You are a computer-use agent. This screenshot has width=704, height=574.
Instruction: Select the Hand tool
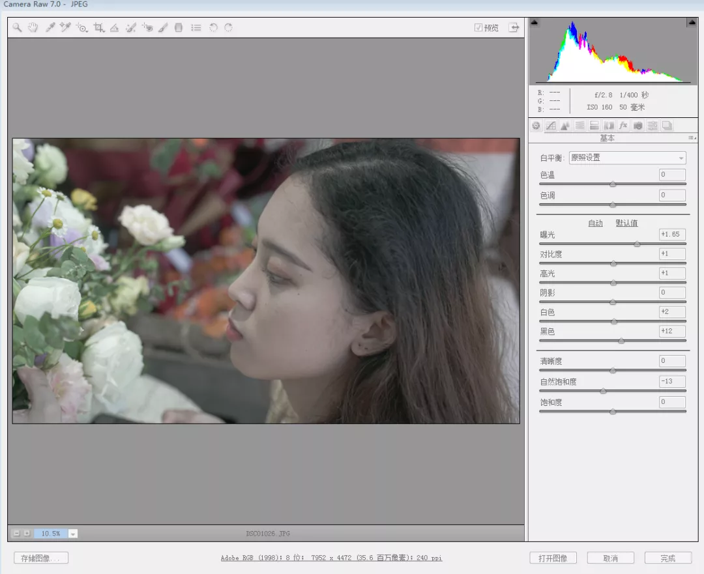pos(33,27)
